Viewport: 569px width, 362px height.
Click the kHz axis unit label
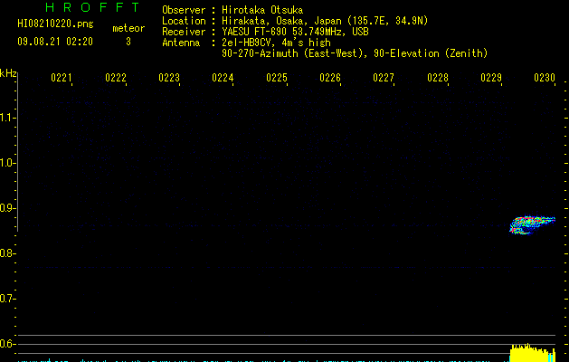pyautogui.click(x=8, y=73)
